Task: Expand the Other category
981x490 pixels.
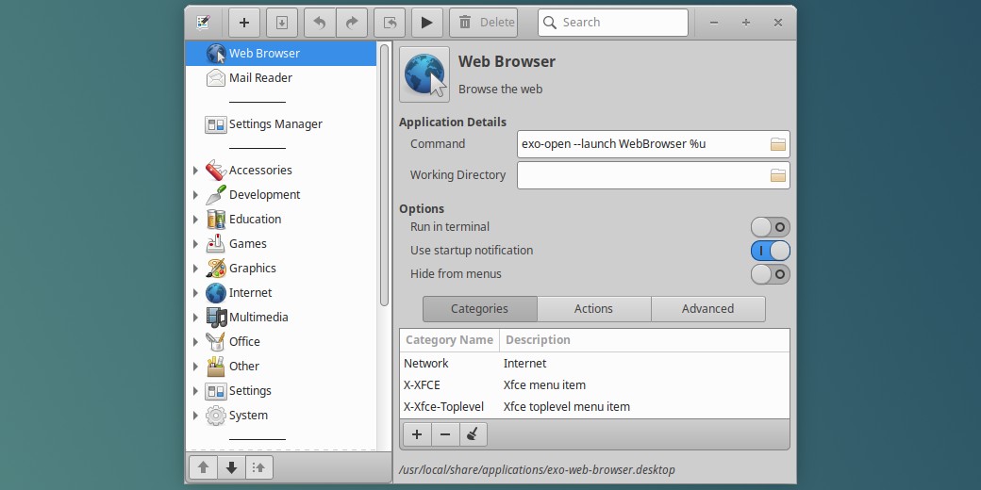Action: 195,367
